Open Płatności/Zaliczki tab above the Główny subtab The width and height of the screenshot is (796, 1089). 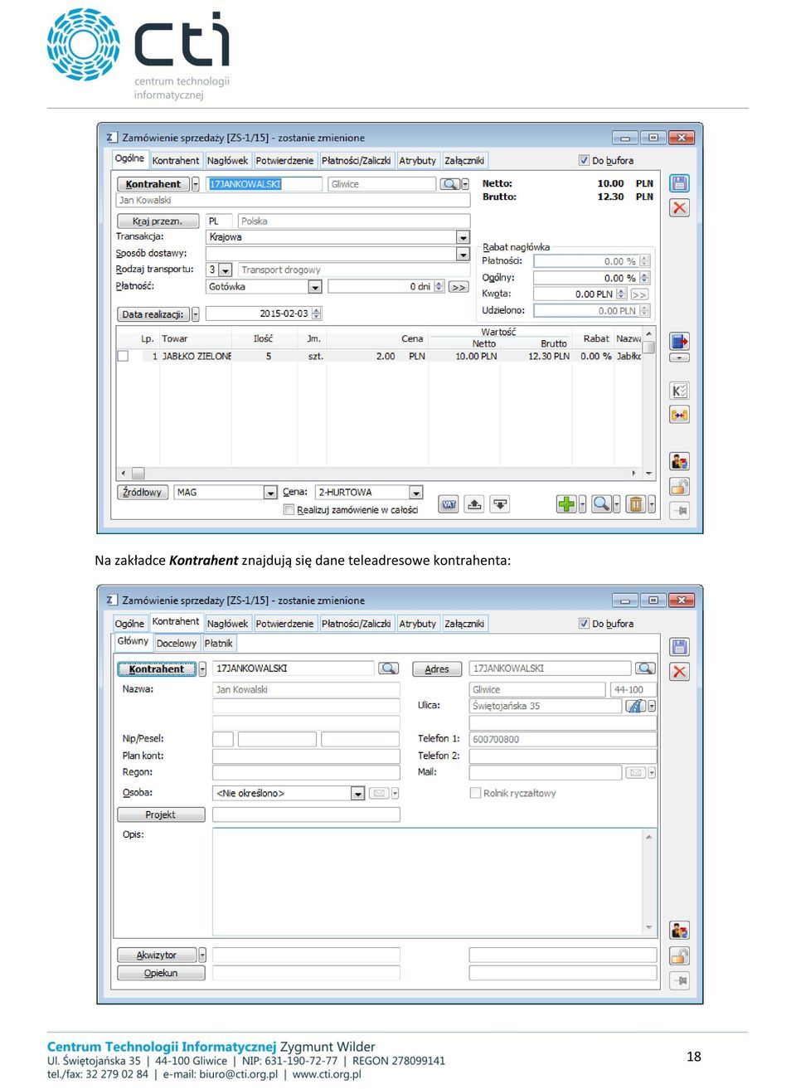pyautogui.click(x=356, y=624)
